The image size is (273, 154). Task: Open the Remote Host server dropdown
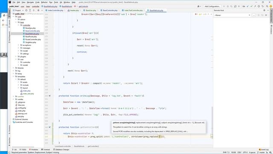pyautogui.click(x=232, y=15)
